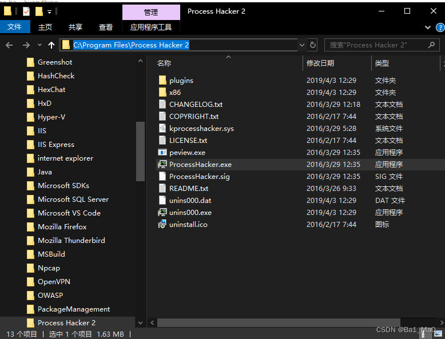Select the unins000.dat file name

190,201
